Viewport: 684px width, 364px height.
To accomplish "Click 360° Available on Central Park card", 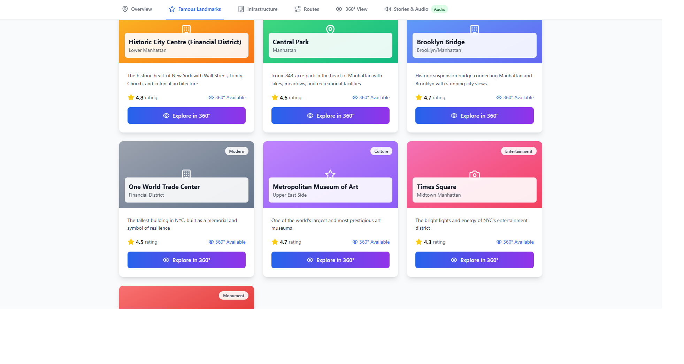I will point(371,97).
